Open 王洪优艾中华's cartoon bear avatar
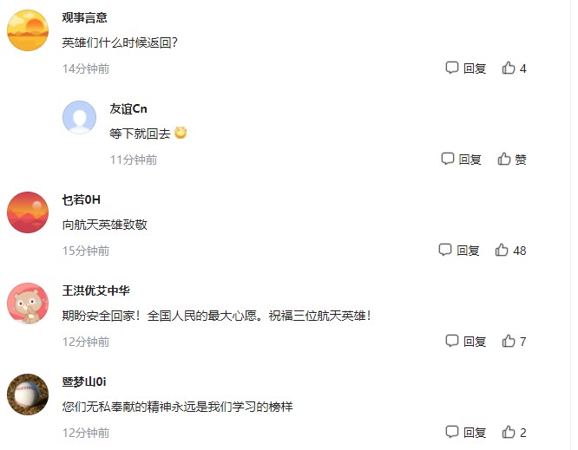Screen dimensions: 578x450 [28, 303]
